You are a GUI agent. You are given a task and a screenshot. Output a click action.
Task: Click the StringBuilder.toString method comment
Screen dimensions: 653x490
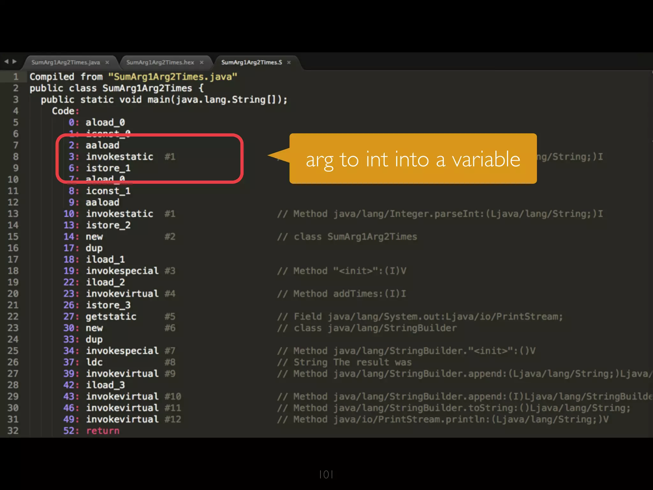click(x=454, y=408)
